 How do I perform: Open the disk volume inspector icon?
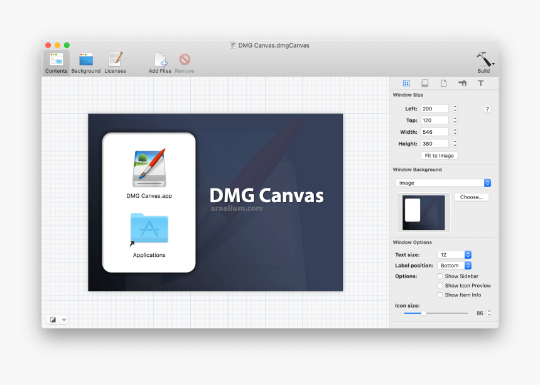(424, 83)
